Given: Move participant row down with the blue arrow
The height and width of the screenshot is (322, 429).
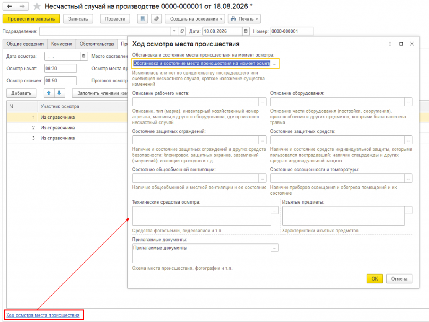Looking at the screenshot, I should (x=59, y=93).
